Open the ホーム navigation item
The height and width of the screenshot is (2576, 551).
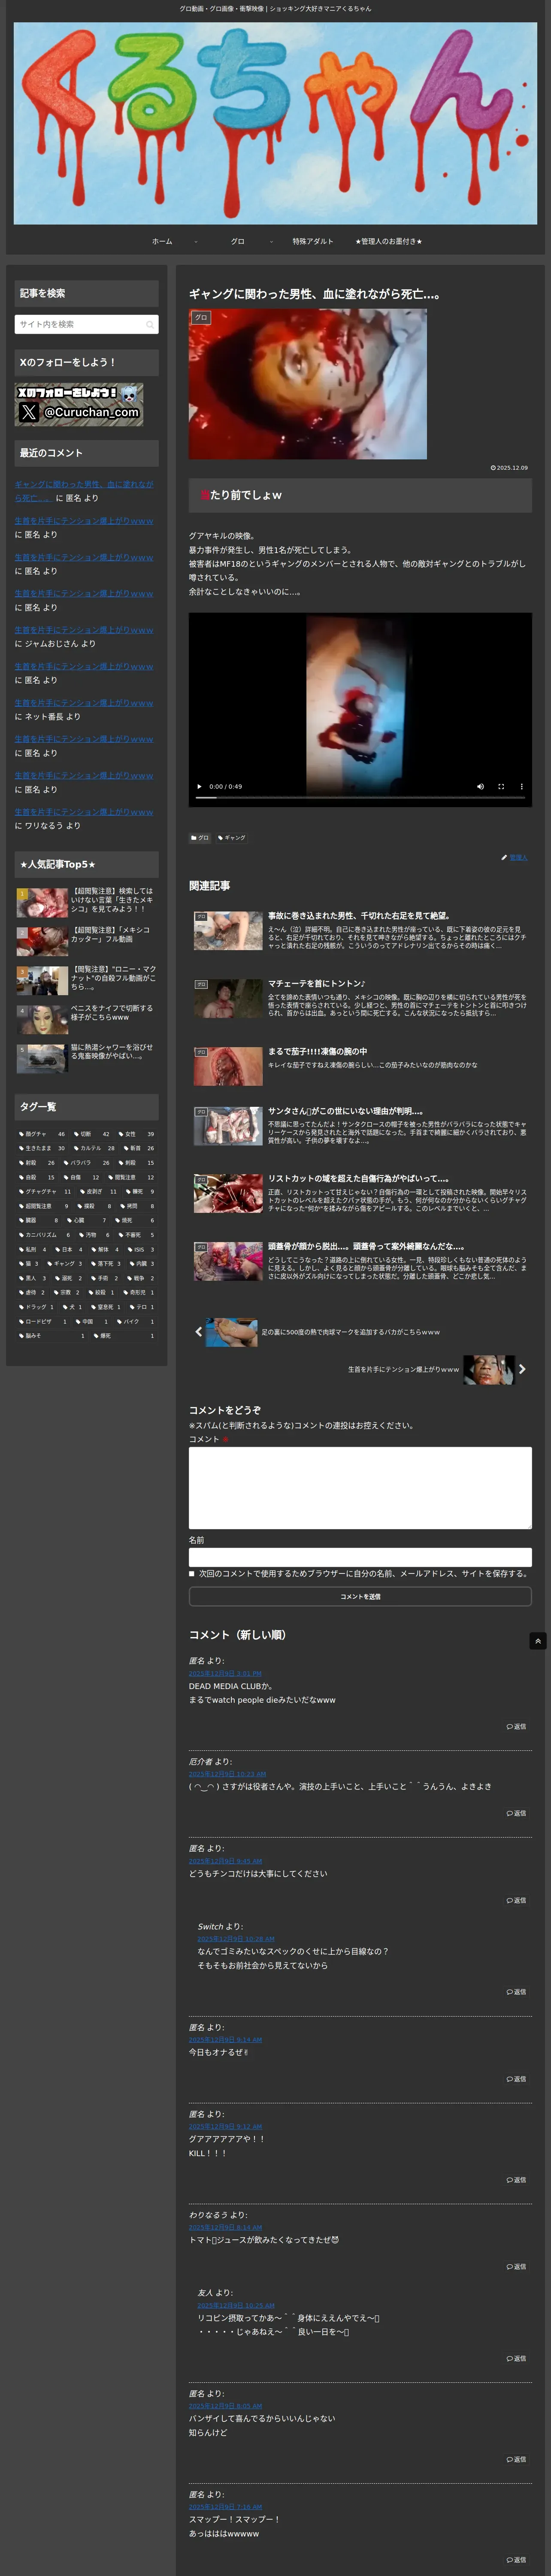click(x=162, y=241)
